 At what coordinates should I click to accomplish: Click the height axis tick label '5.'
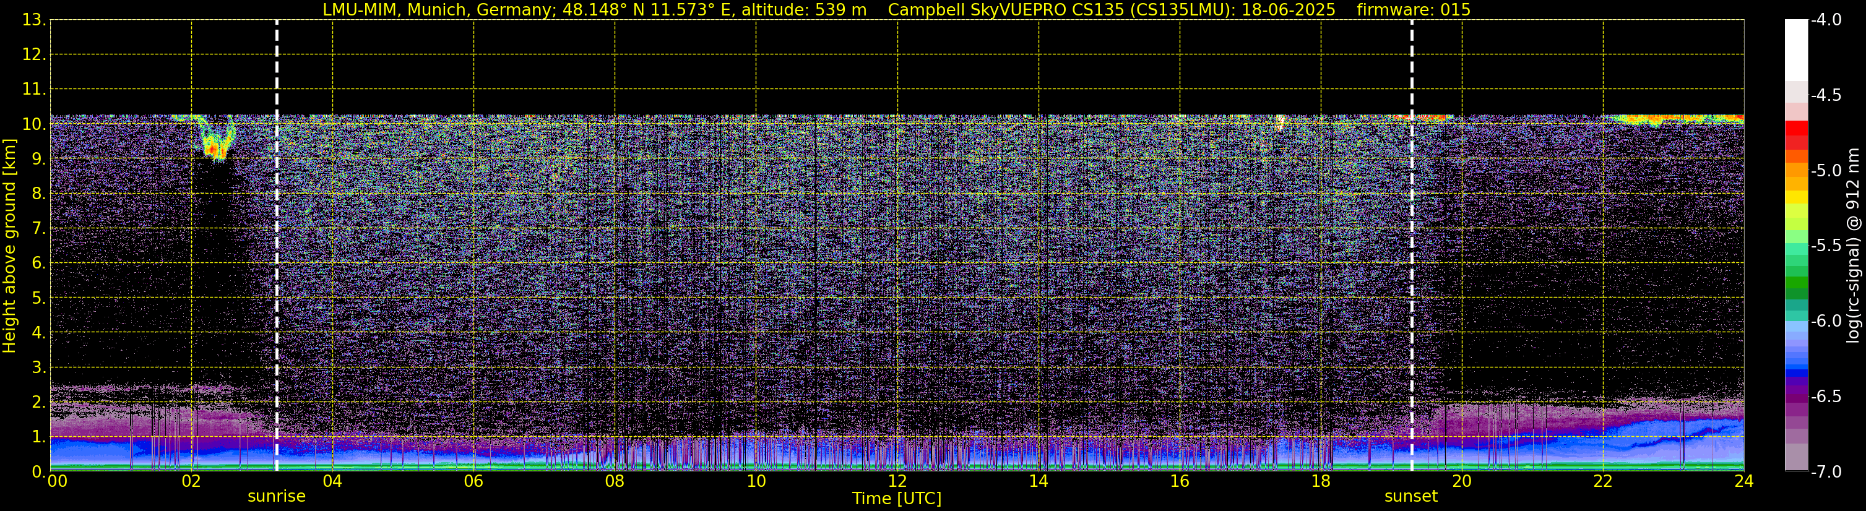(39, 298)
